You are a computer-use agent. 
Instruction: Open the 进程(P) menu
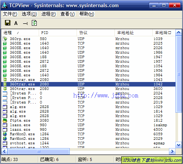(x=48, y=14)
